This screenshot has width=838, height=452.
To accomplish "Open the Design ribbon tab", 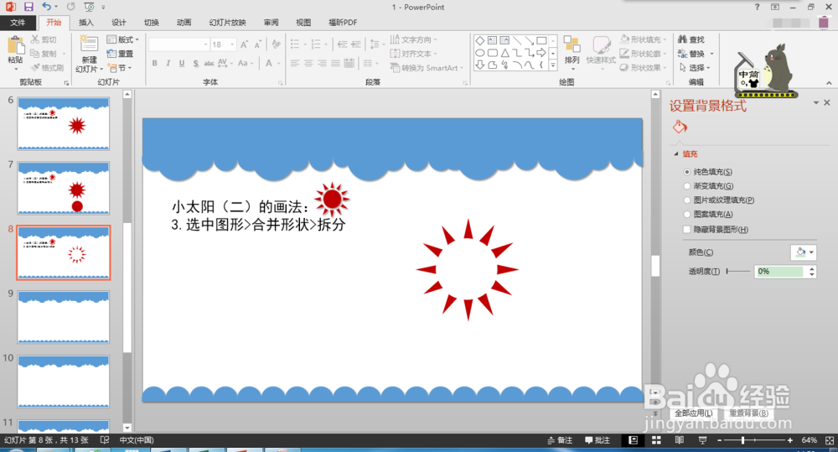I will click(x=119, y=23).
